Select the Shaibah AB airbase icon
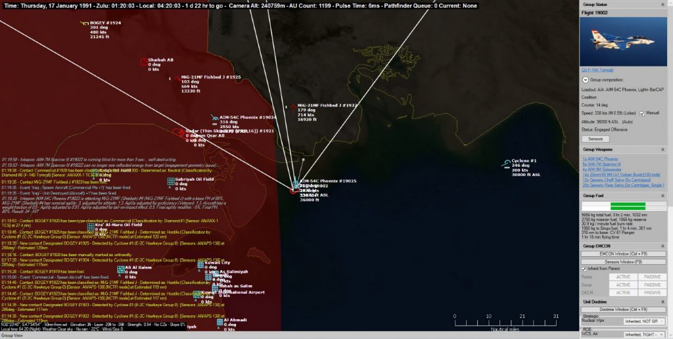673x339 pixels. tap(143, 62)
